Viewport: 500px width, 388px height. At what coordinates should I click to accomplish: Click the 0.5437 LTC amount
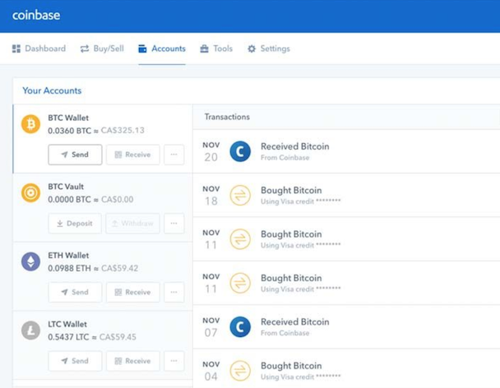(x=68, y=337)
